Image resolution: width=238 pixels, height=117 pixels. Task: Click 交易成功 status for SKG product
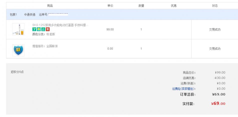[x=215, y=29]
